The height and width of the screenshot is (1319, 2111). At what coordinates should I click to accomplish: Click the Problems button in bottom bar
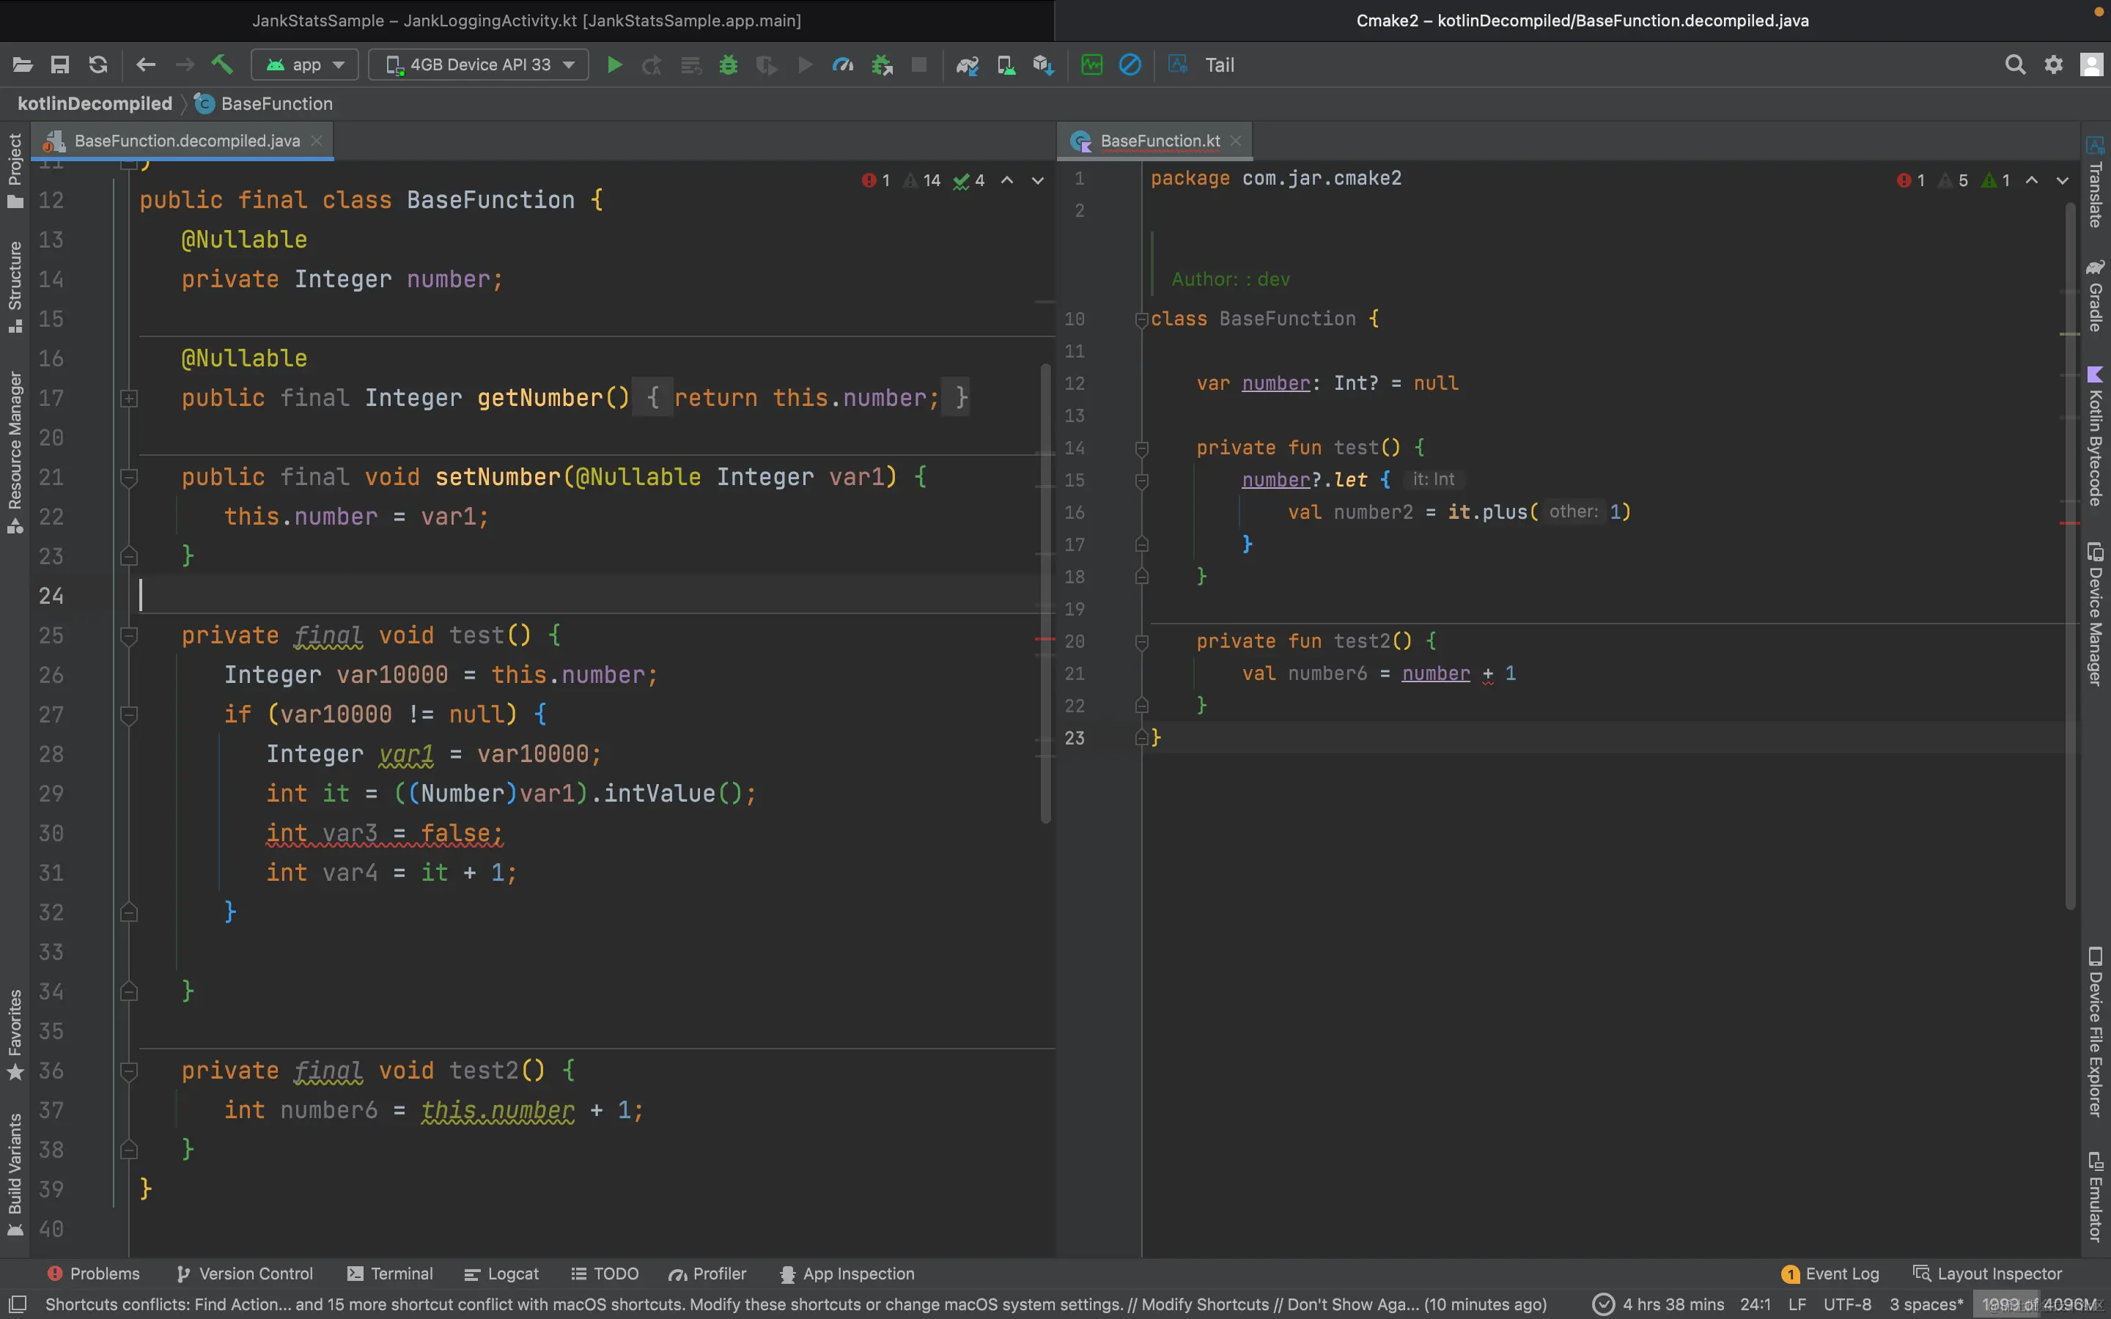(x=93, y=1274)
